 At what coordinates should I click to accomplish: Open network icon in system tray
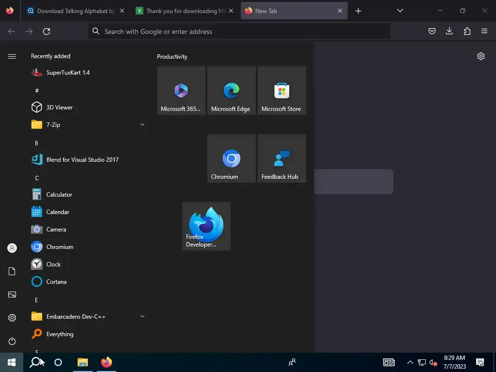tap(422, 362)
